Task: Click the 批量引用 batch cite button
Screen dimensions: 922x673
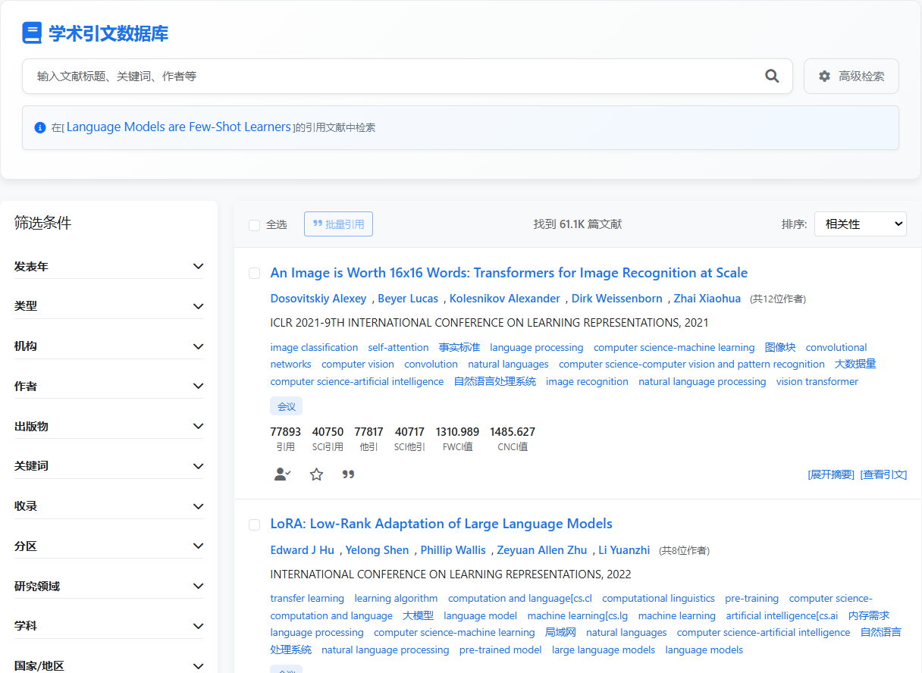Action: (x=338, y=224)
